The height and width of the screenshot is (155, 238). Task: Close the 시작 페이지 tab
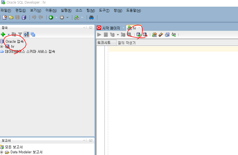point(123,28)
